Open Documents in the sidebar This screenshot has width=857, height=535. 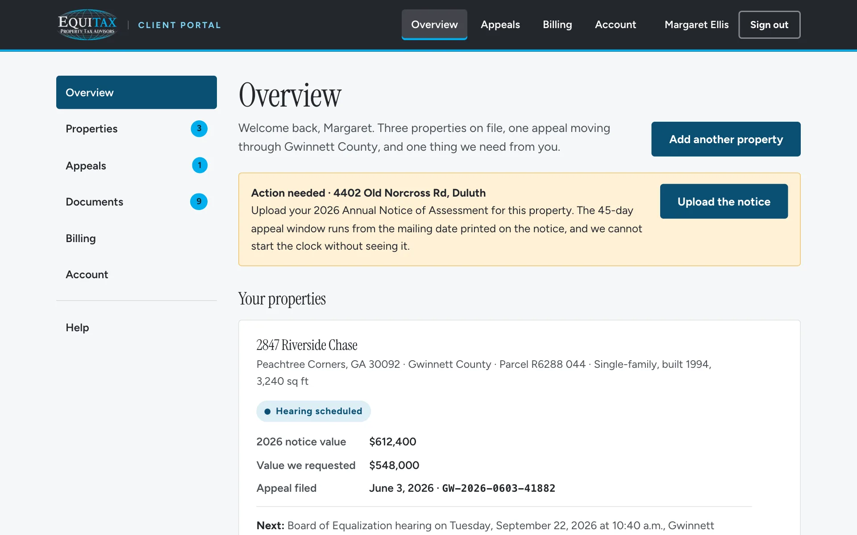137,202
